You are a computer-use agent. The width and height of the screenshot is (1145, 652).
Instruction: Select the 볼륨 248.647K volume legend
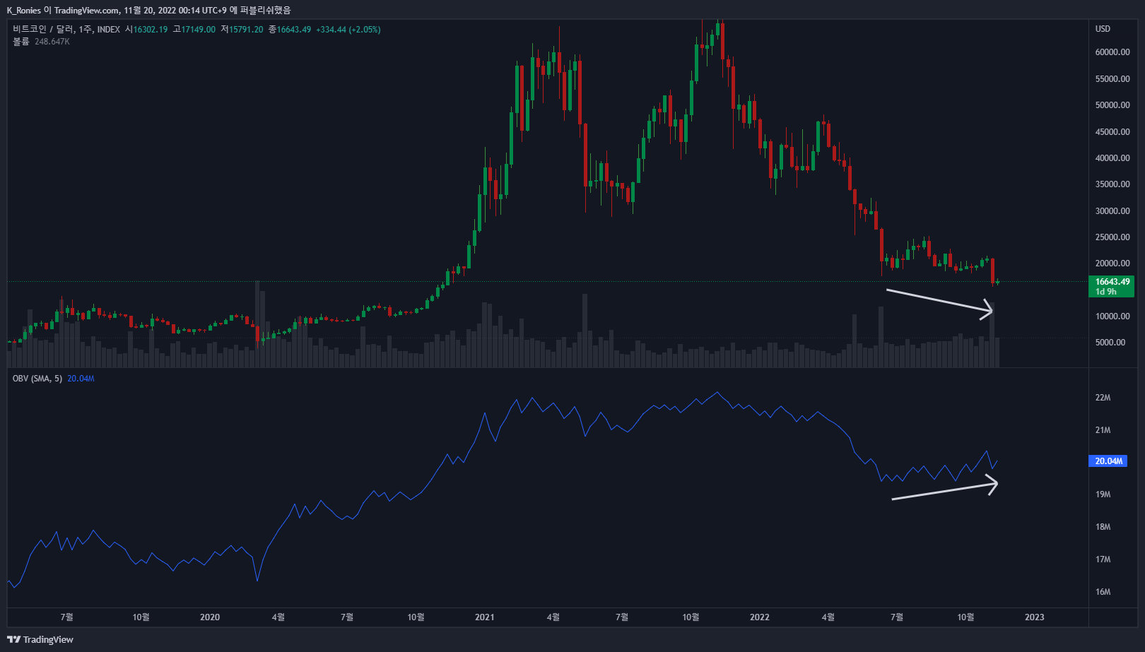pyautogui.click(x=41, y=42)
